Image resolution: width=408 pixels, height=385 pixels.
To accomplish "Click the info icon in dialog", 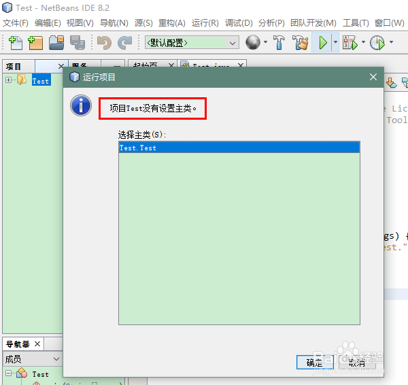I will coord(81,105).
